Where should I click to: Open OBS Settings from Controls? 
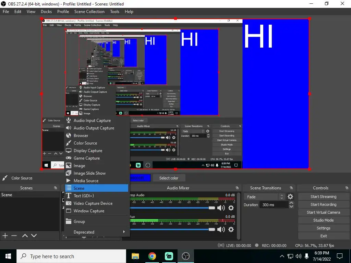point(324,228)
